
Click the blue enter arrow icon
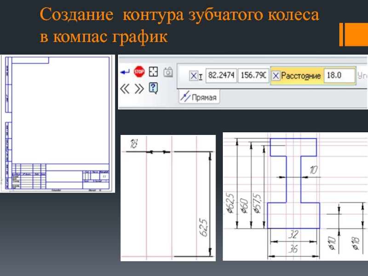pyautogui.click(x=125, y=72)
